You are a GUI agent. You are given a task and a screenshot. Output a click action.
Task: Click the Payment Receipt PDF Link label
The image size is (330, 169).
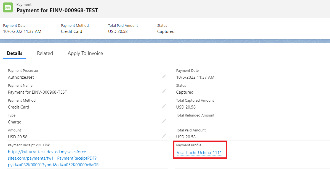29,145
